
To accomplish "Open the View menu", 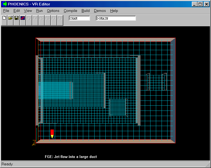I will pyautogui.click(x=28, y=11).
